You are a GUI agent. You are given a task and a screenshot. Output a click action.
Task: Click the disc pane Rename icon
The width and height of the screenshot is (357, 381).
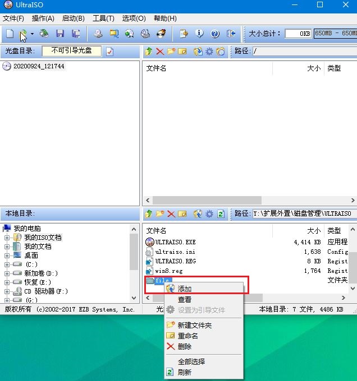coord(182,52)
